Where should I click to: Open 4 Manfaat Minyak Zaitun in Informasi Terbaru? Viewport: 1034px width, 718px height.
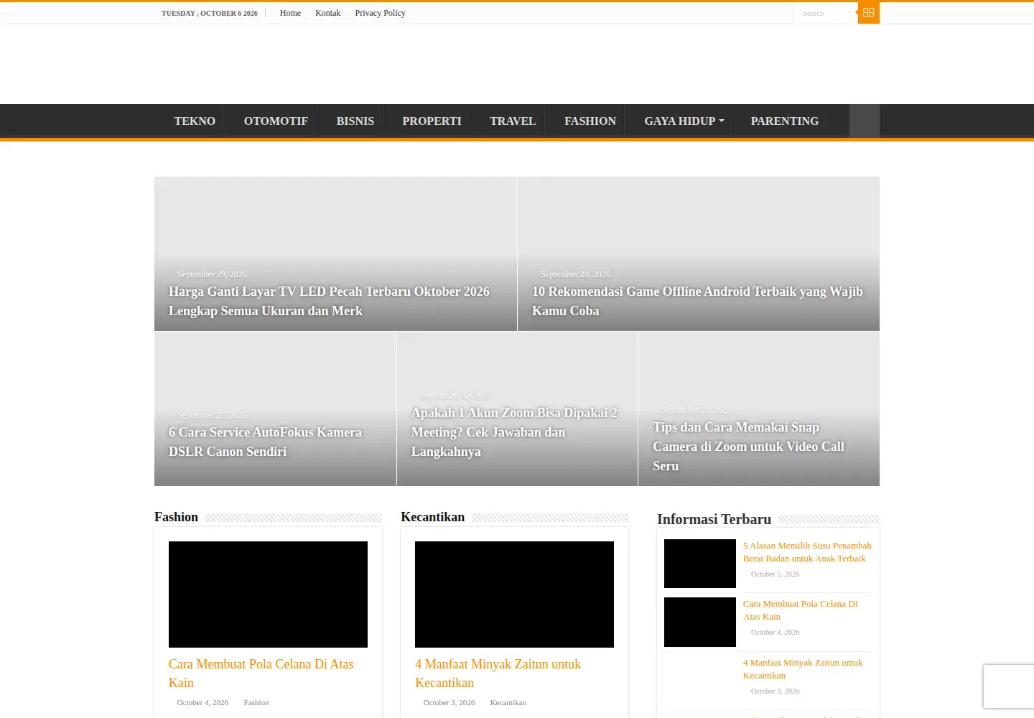pyautogui.click(x=803, y=669)
